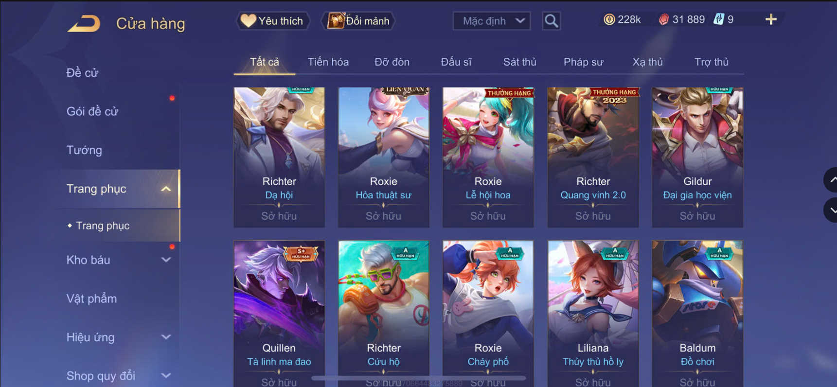Open Yêu thích favorites heart button
Image resolution: width=837 pixels, height=387 pixels.
[x=273, y=21]
